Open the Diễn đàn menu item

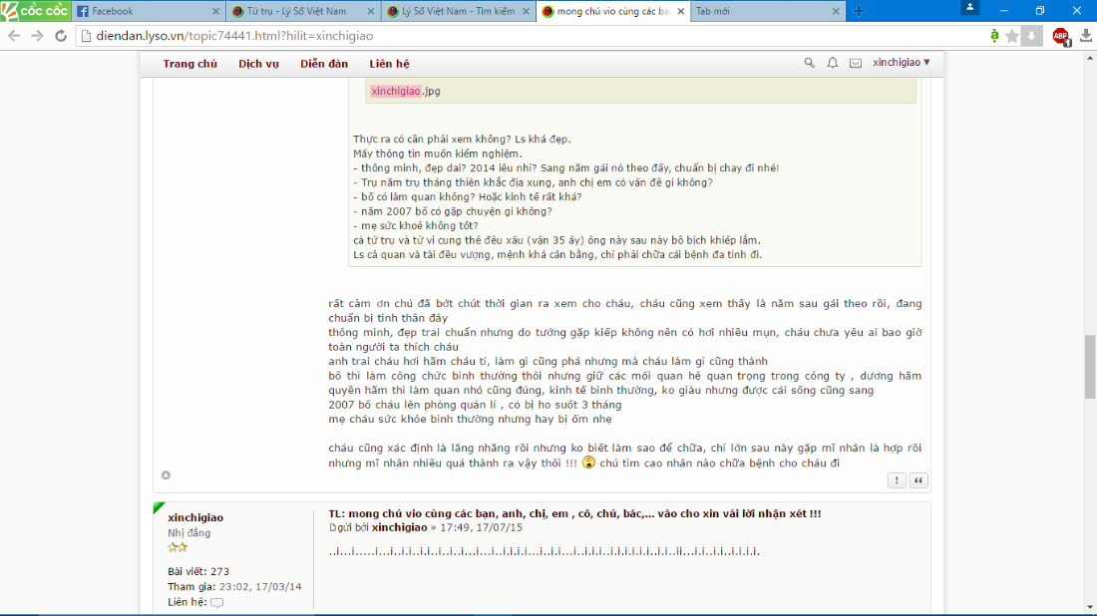click(324, 64)
